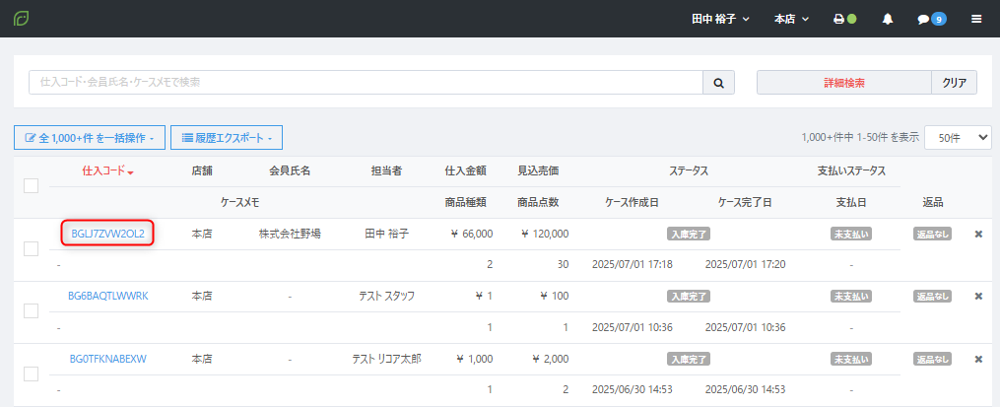Sort by the 仕入コード column header

[107, 171]
